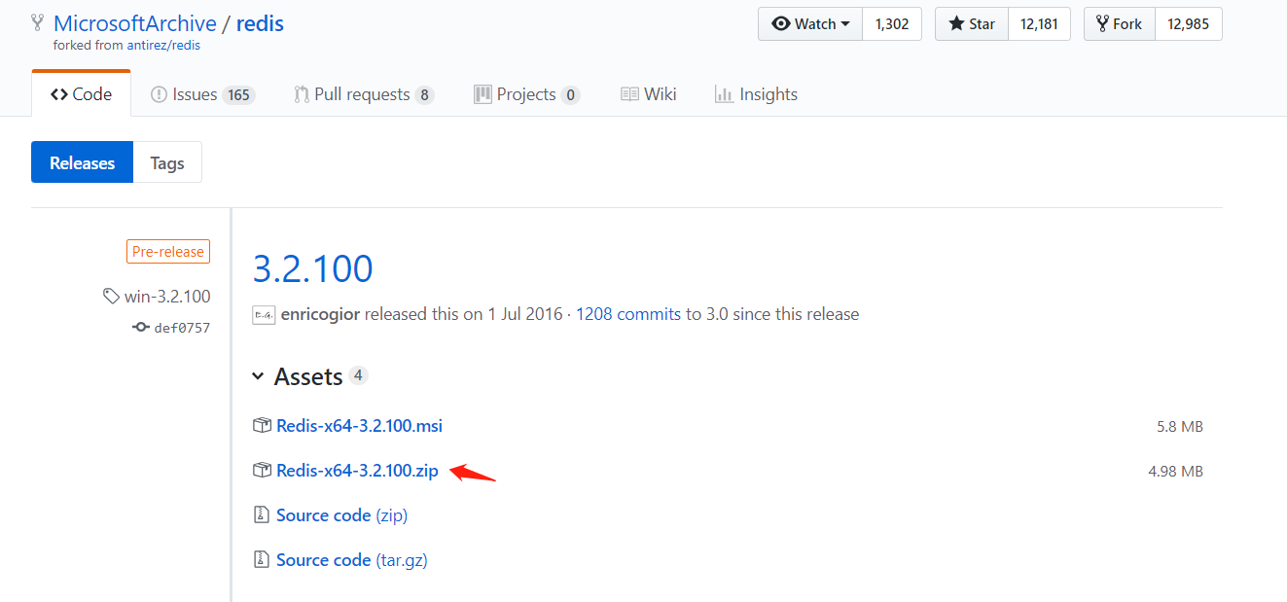1287x602 pixels.
Task: View the 12,985 forks count
Action: tap(1188, 24)
